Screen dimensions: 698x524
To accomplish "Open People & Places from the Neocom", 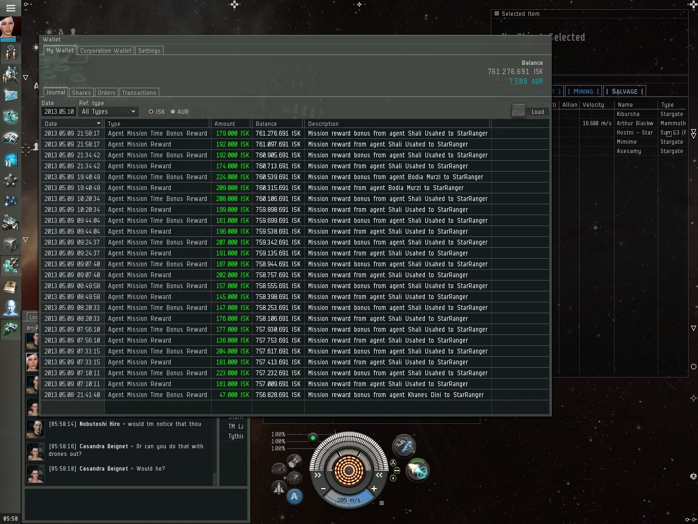I will click(10, 53).
